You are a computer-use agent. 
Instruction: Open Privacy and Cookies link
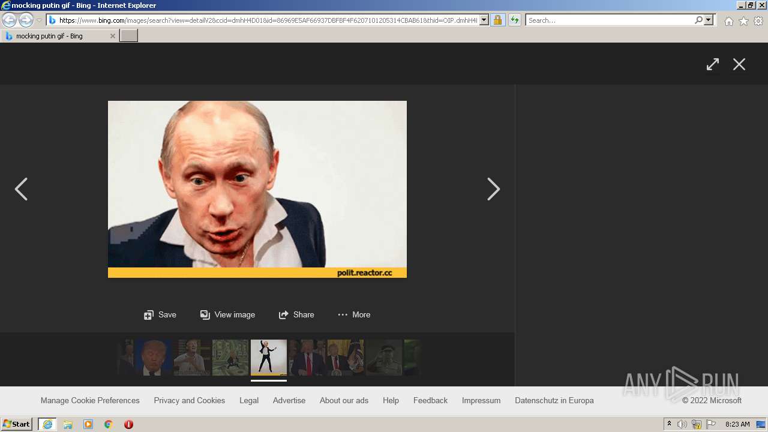pyautogui.click(x=190, y=400)
